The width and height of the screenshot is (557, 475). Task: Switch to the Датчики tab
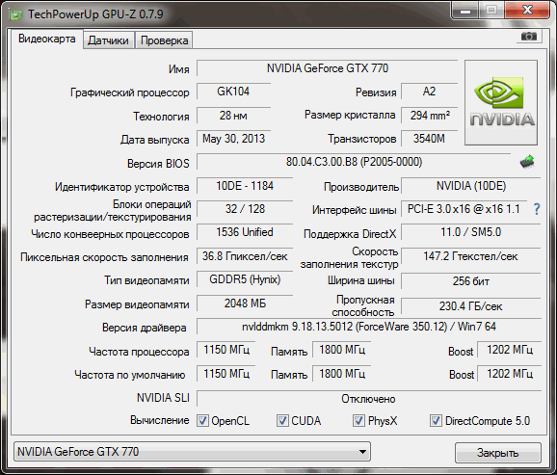click(108, 40)
